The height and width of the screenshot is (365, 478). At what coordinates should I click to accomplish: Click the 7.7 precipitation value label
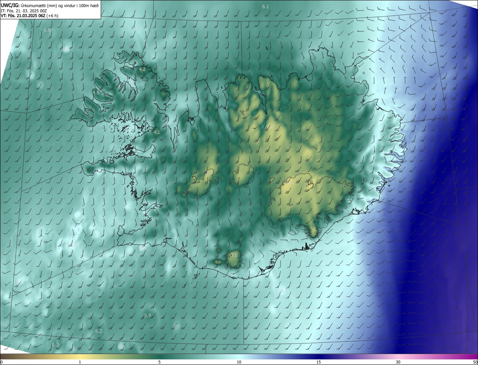pos(177,327)
